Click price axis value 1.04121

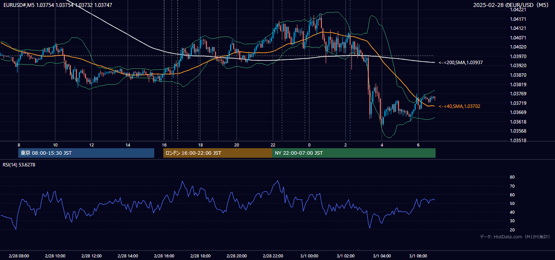click(x=519, y=28)
